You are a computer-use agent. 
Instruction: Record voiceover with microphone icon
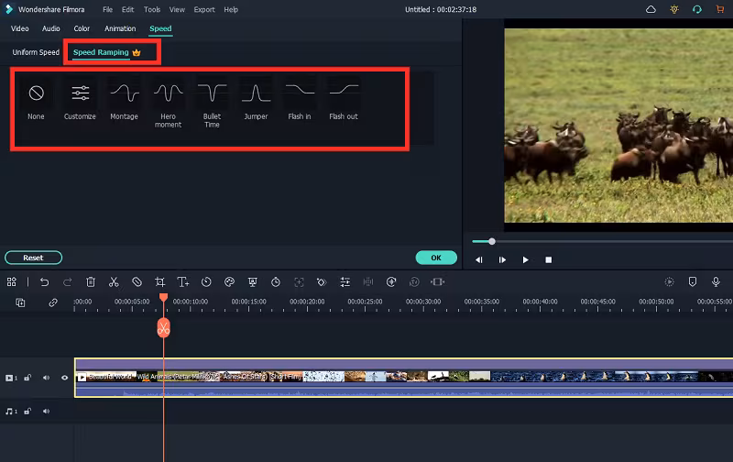coord(716,282)
